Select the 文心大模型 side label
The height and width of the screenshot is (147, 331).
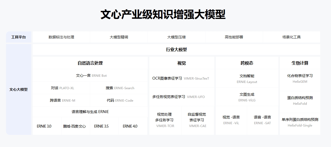[19, 89]
